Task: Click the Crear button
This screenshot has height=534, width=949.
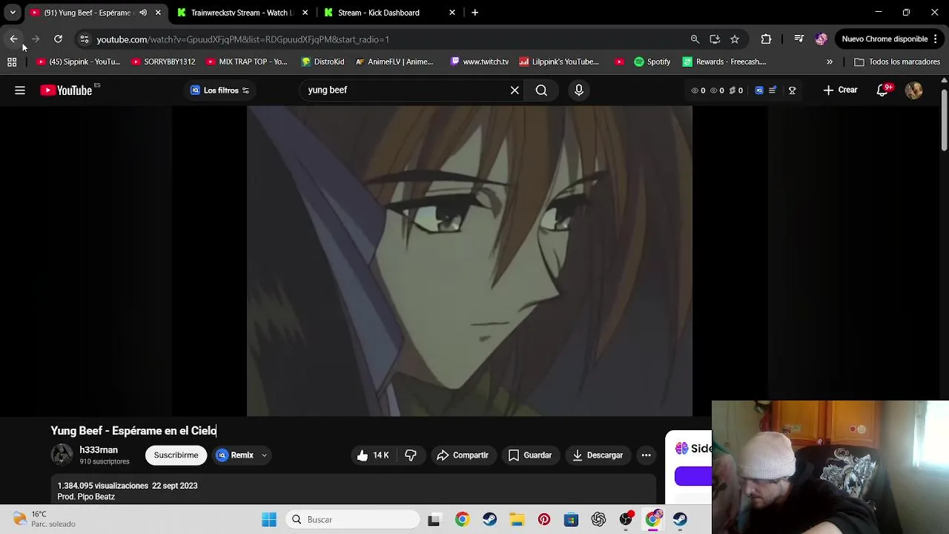Action: click(x=840, y=90)
